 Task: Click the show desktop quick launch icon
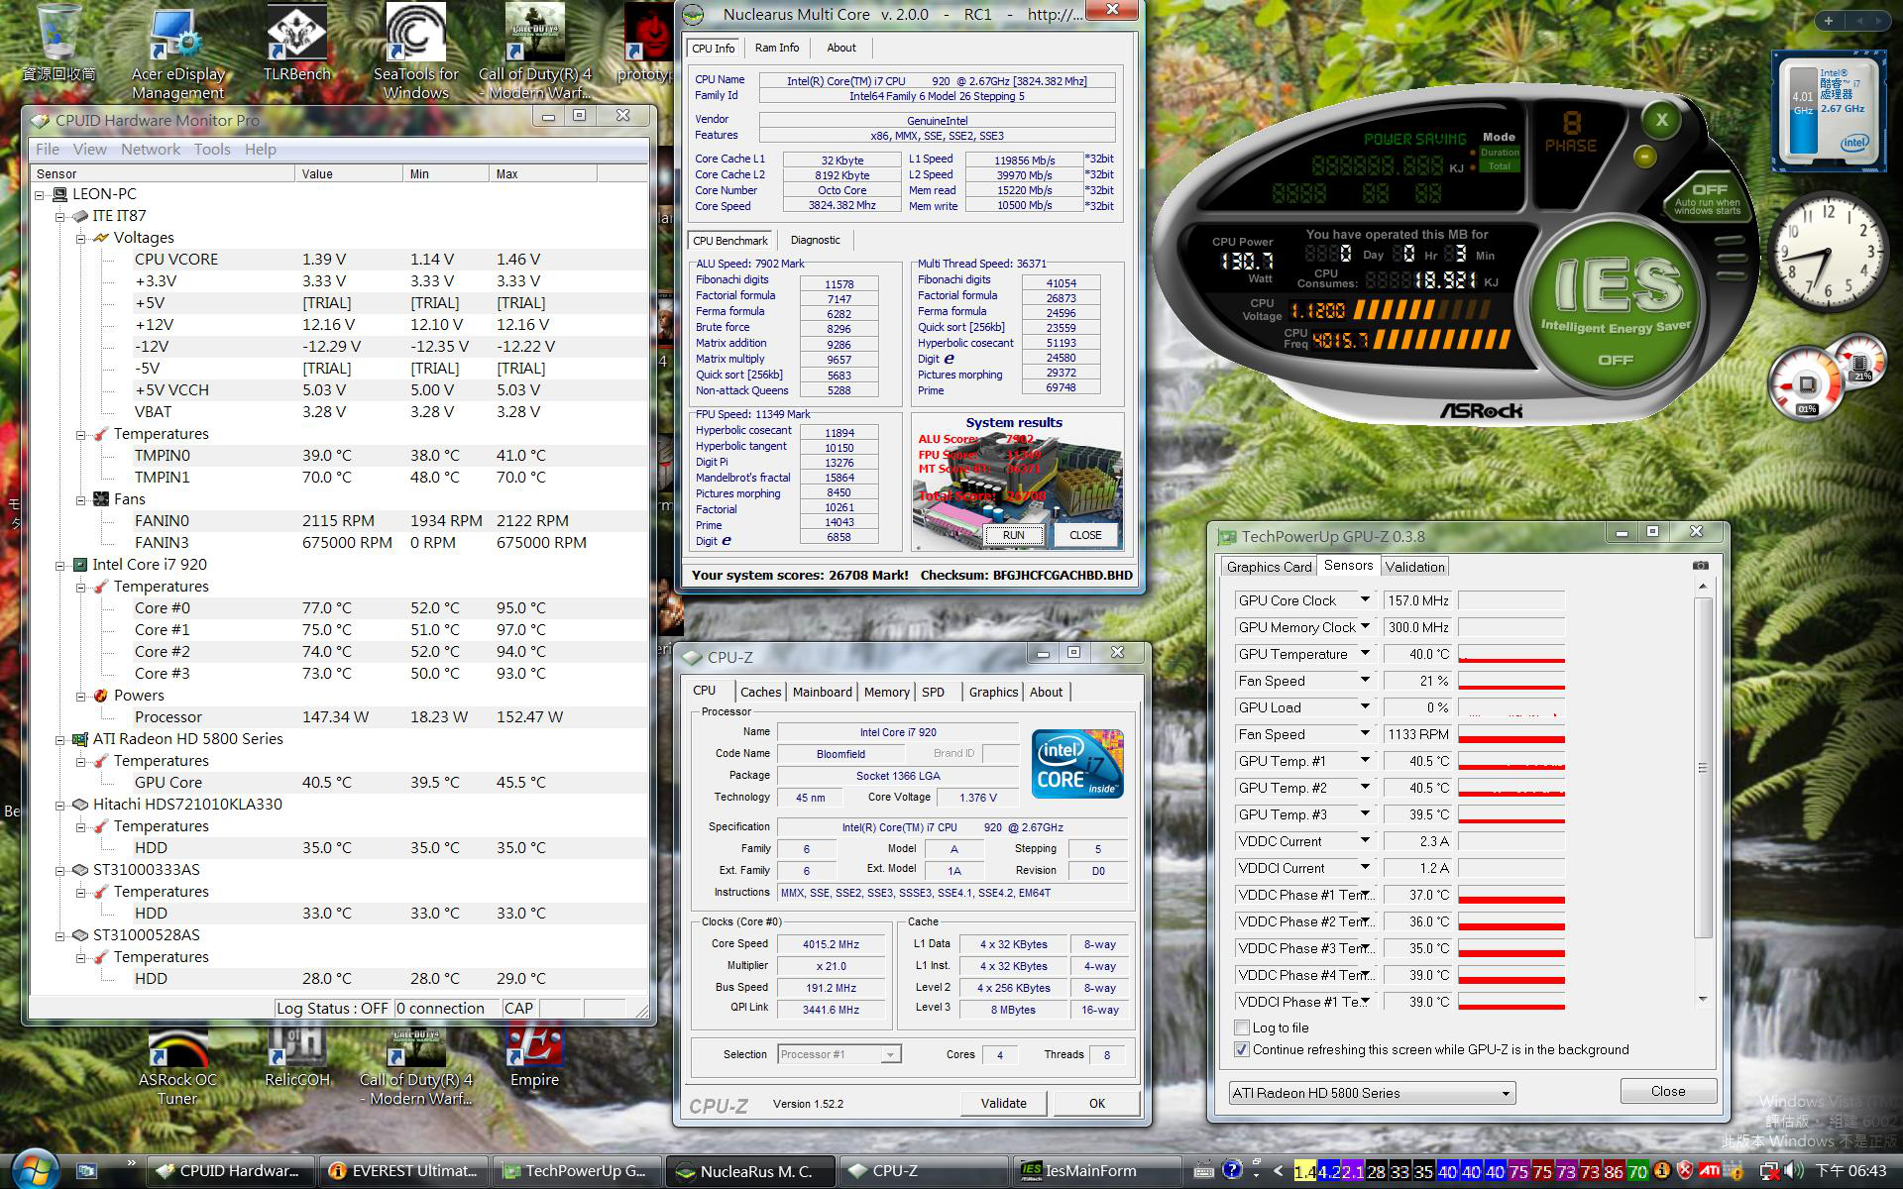(86, 1171)
